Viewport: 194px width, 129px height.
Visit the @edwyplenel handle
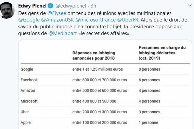pos(71,6)
